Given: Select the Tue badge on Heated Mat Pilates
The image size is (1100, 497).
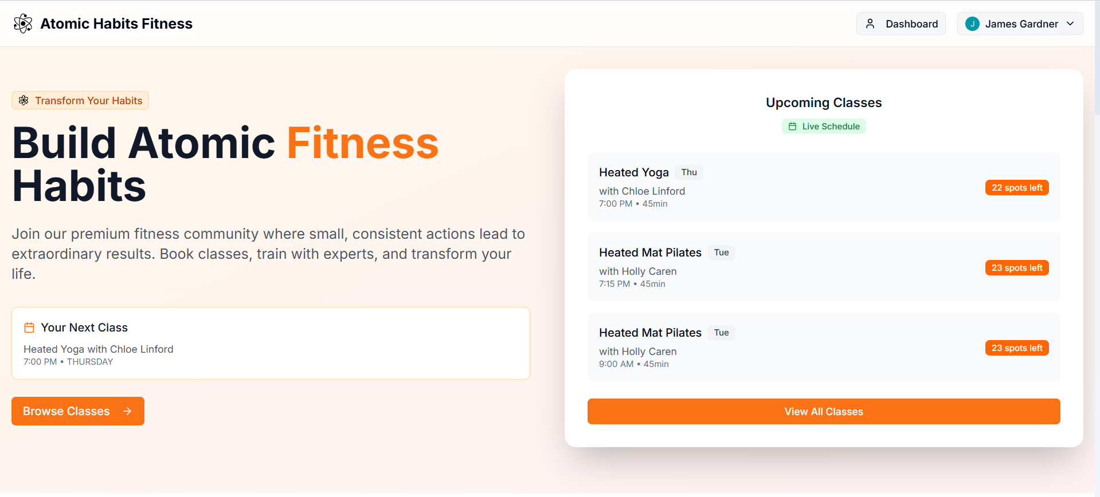Looking at the screenshot, I should 721,253.
